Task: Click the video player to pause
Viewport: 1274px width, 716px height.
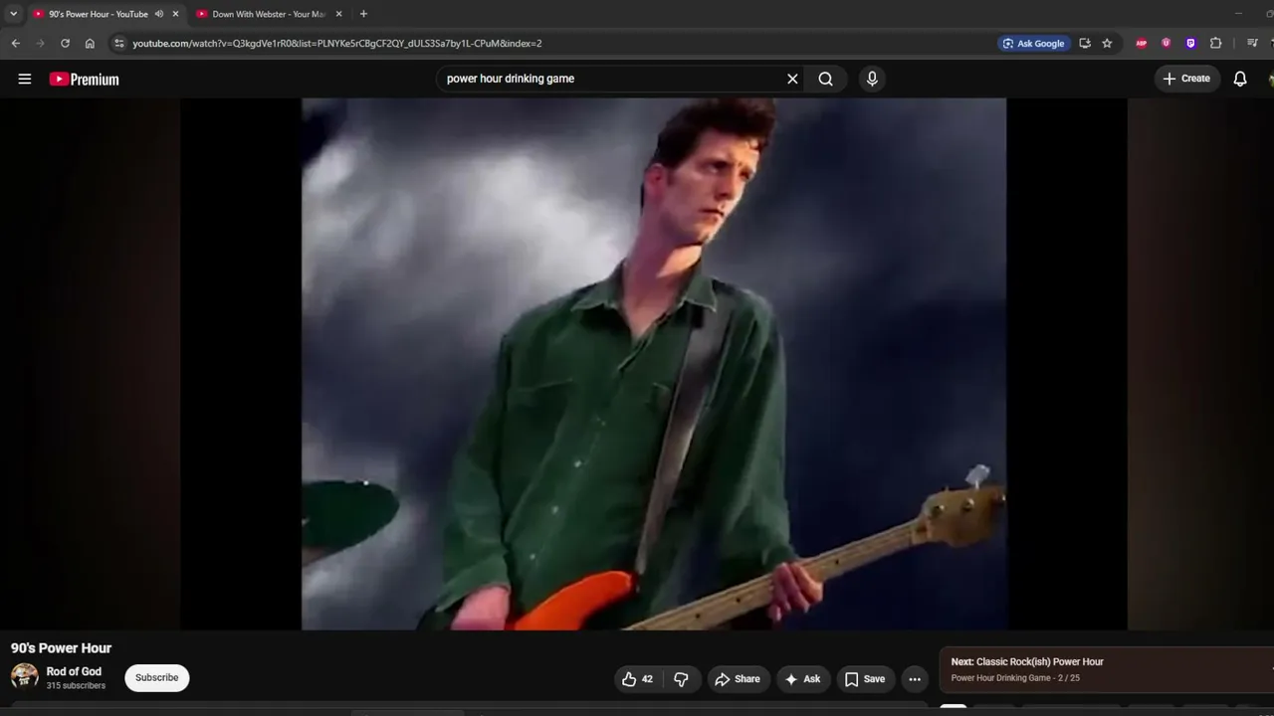Action: (x=654, y=364)
